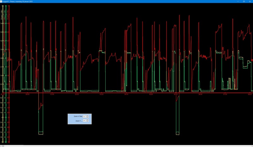The width and height of the screenshot is (253, 147).
Task: Click the red Phase 3 axis label
Action: pos(8,15)
